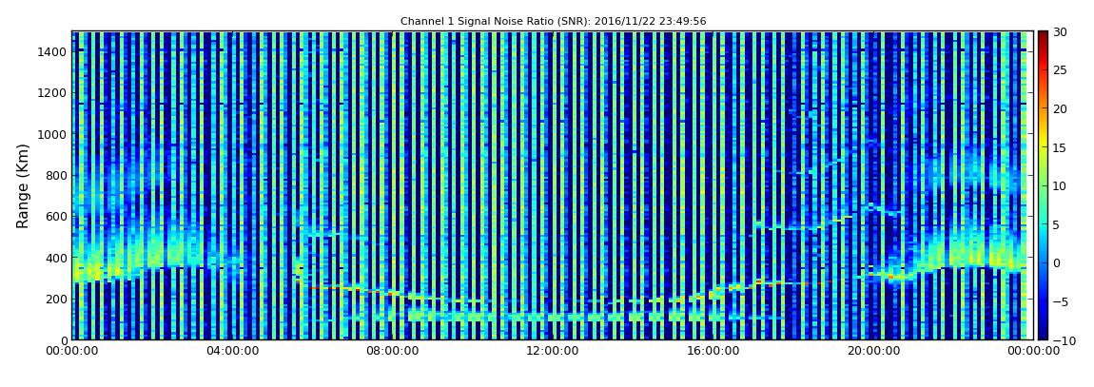Click the y-axis tick label 200
The height and width of the screenshot is (387, 1094).
coord(56,299)
